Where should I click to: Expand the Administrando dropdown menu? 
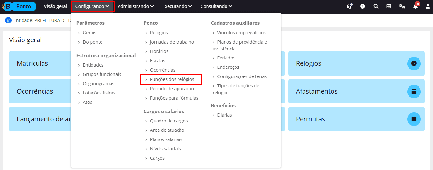136,6
